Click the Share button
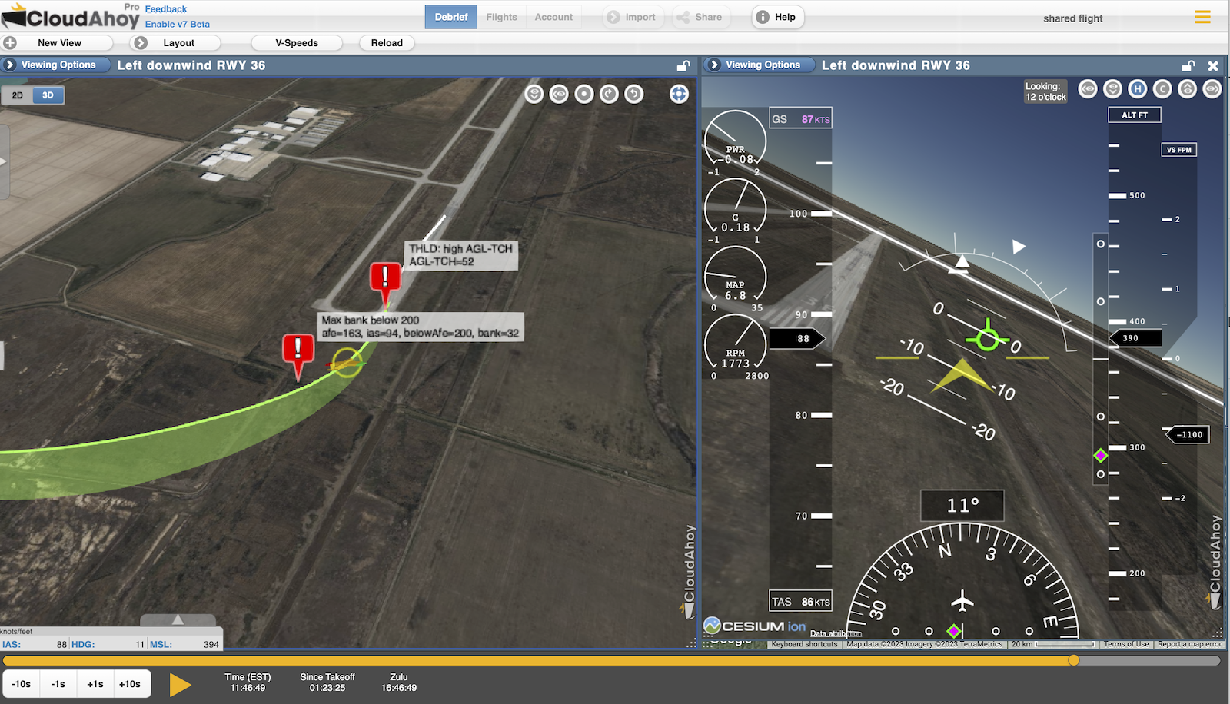Viewport: 1230px width, 704px height. 700,17
